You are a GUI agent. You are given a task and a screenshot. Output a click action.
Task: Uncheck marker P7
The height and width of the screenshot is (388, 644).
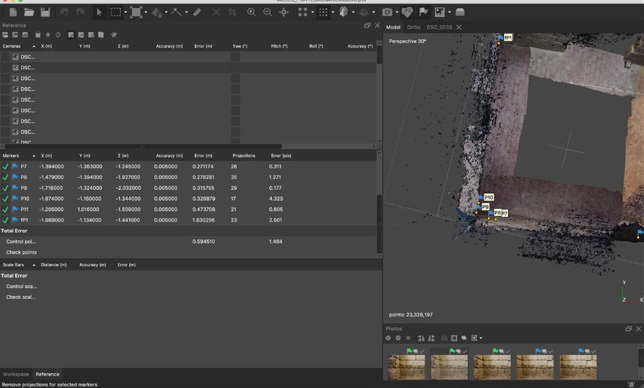5,166
